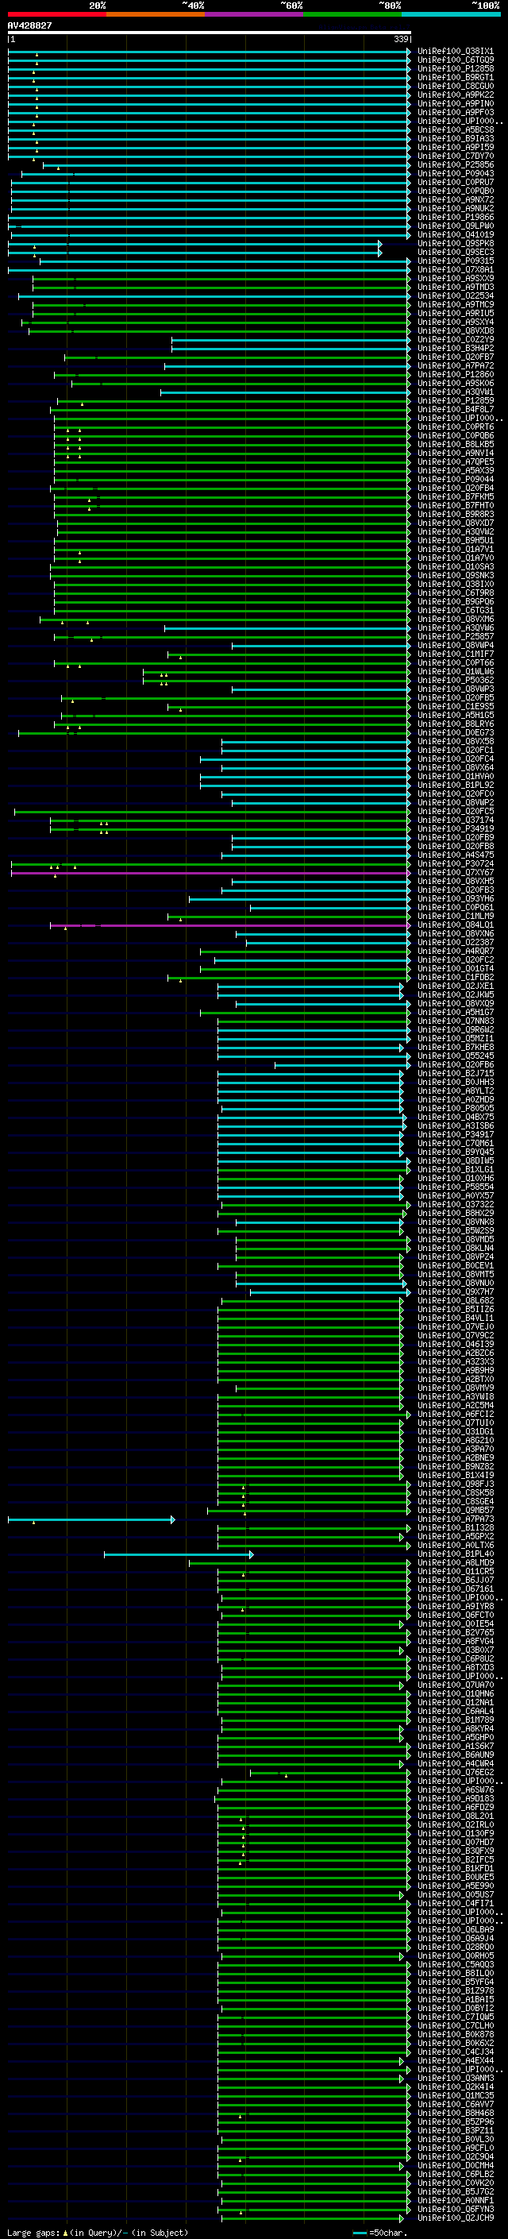Open hit UniRef100_Q8L682
Viewport: 508px width, 2239px height.
click(x=456, y=1300)
